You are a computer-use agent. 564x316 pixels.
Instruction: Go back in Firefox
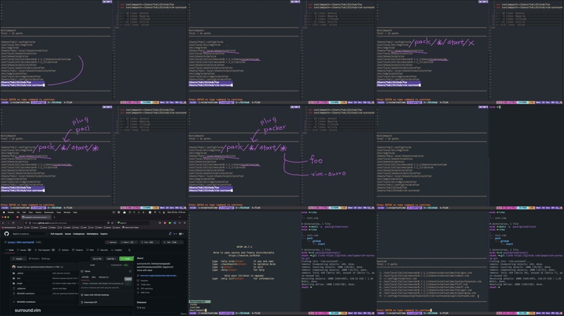(x=3, y=223)
